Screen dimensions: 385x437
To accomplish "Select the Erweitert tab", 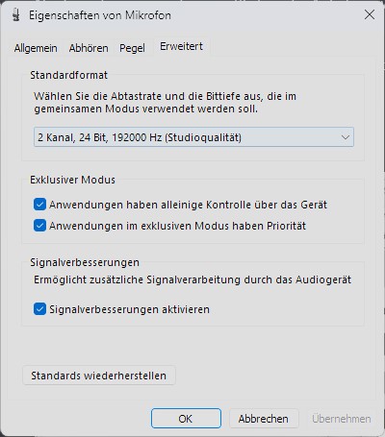I will point(181,47).
